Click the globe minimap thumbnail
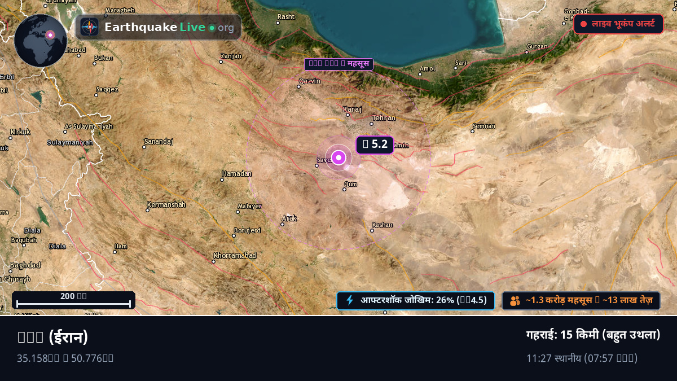Screen dimensions: 677x381 pos(41,41)
